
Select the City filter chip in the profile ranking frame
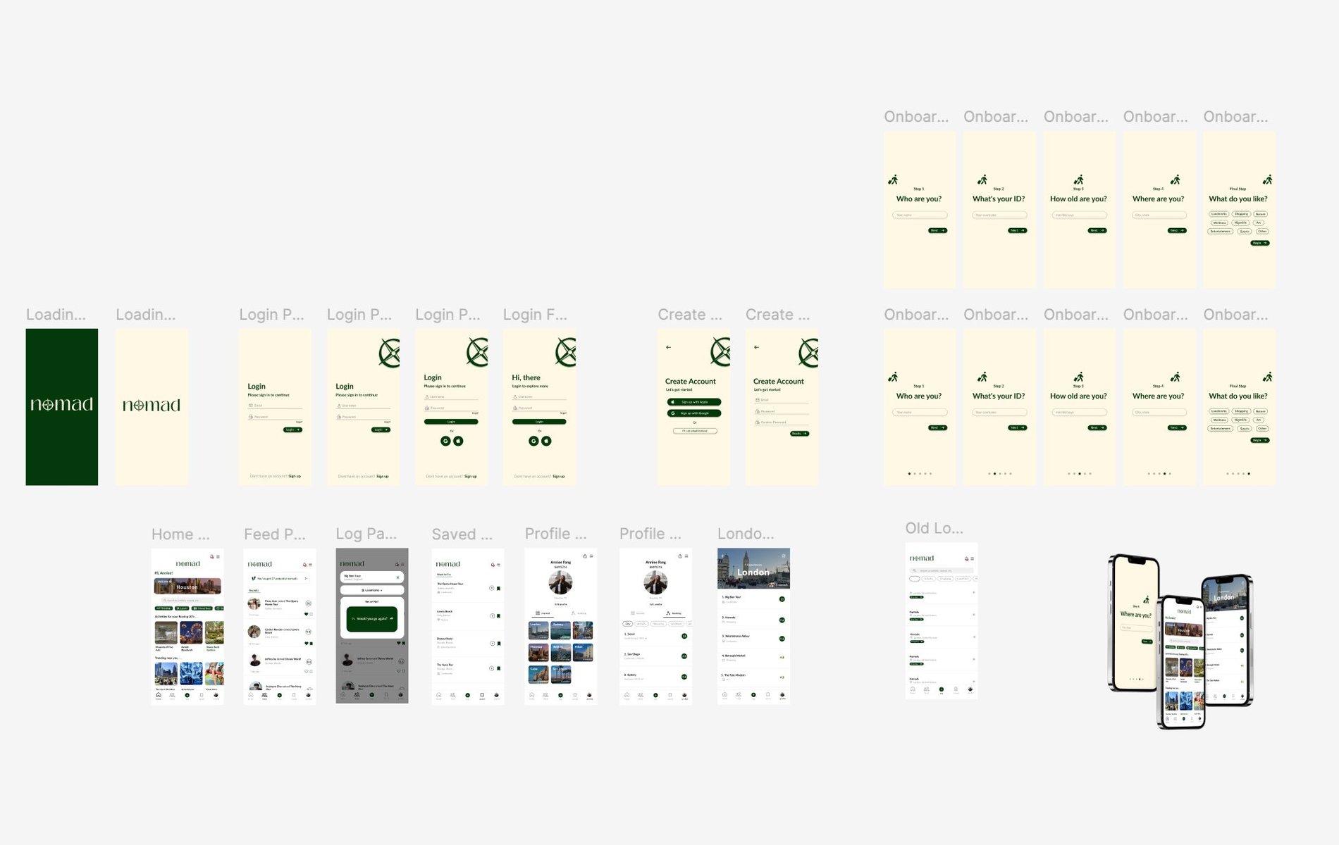[627, 624]
